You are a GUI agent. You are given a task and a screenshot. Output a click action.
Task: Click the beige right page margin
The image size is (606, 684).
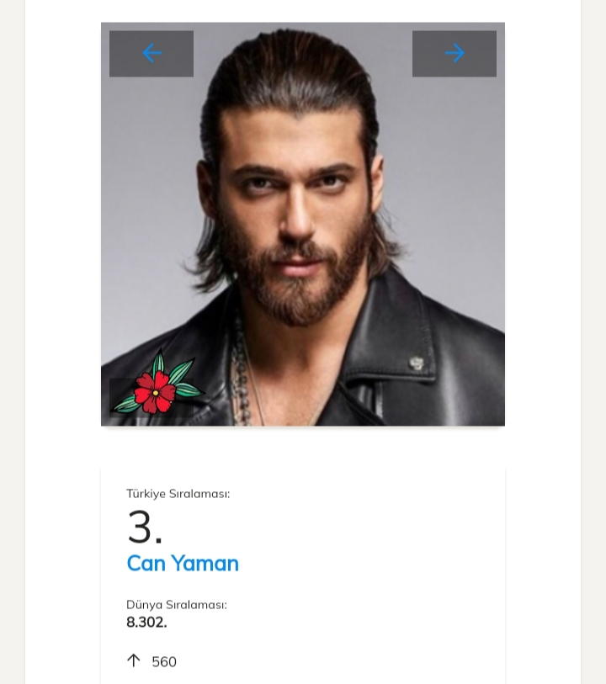(x=593, y=337)
